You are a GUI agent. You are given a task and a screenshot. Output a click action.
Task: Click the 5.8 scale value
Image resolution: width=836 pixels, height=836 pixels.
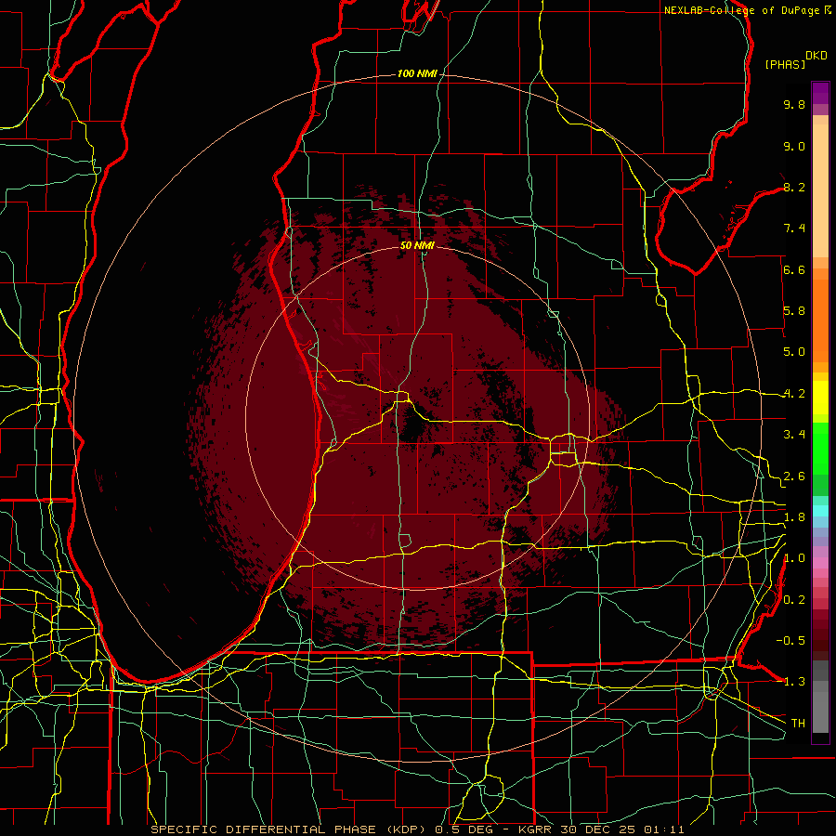point(794,311)
